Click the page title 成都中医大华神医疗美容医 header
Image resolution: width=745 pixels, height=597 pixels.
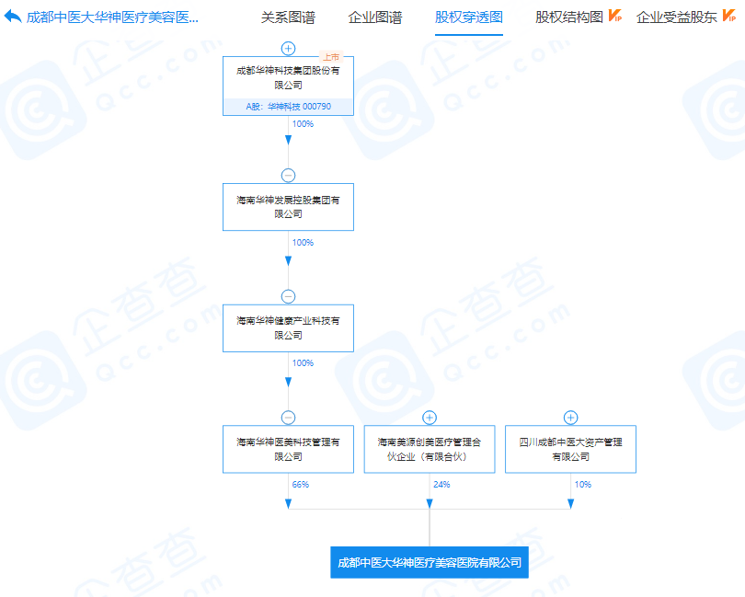(x=112, y=17)
